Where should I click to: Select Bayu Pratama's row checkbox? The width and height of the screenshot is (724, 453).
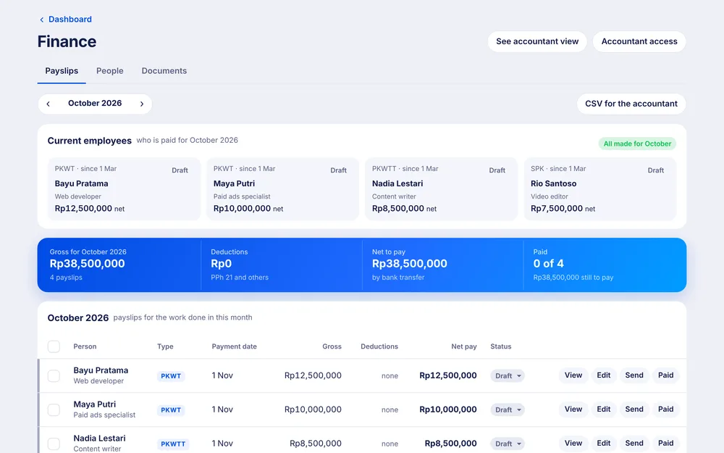point(54,375)
